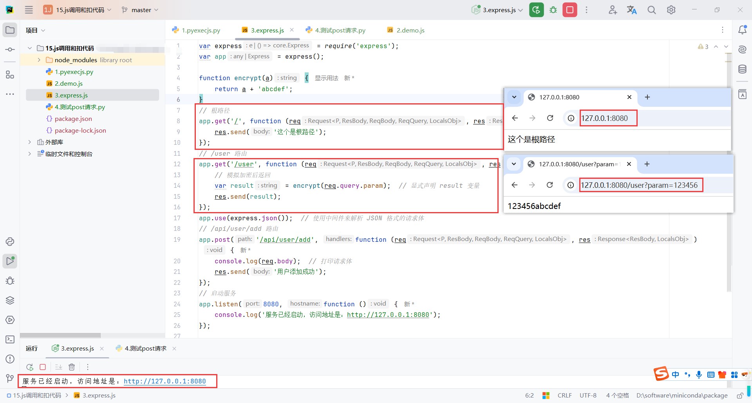Open IDE settings gear
This screenshot has width=752, height=403.
coord(671,10)
